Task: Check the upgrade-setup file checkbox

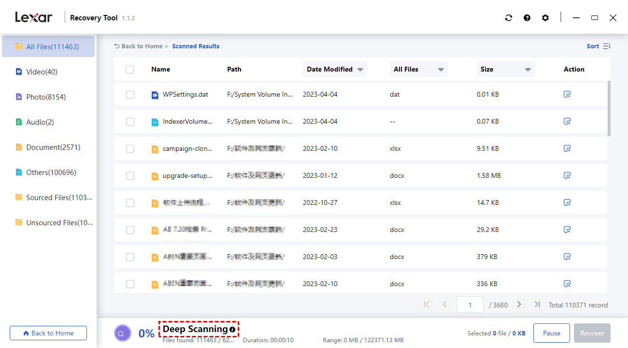Action: pyautogui.click(x=130, y=176)
